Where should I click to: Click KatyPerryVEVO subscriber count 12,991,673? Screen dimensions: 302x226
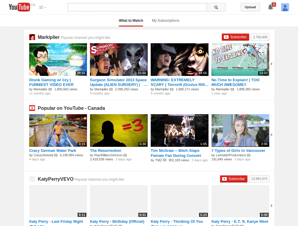(x=259, y=179)
